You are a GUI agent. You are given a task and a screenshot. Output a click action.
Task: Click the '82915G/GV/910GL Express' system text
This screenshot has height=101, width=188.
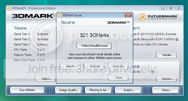point(159,34)
